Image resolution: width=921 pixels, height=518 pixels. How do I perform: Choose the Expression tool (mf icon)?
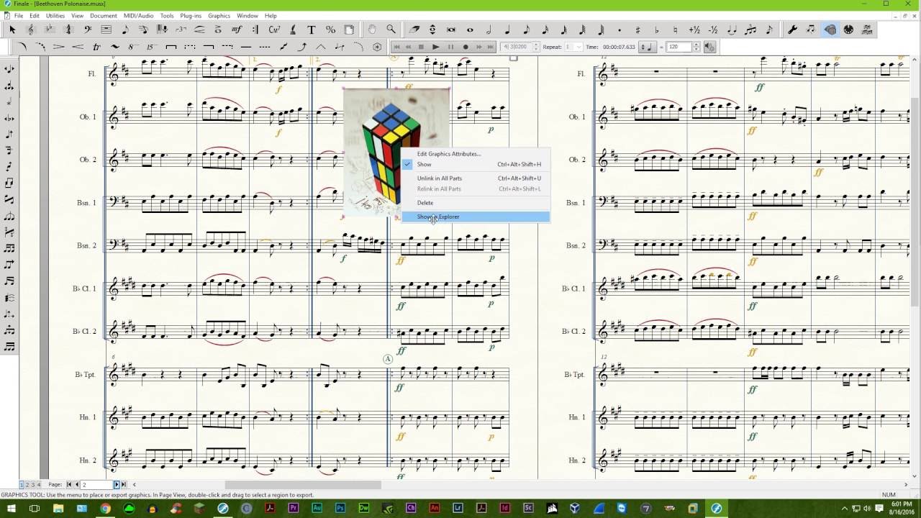tap(237, 29)
